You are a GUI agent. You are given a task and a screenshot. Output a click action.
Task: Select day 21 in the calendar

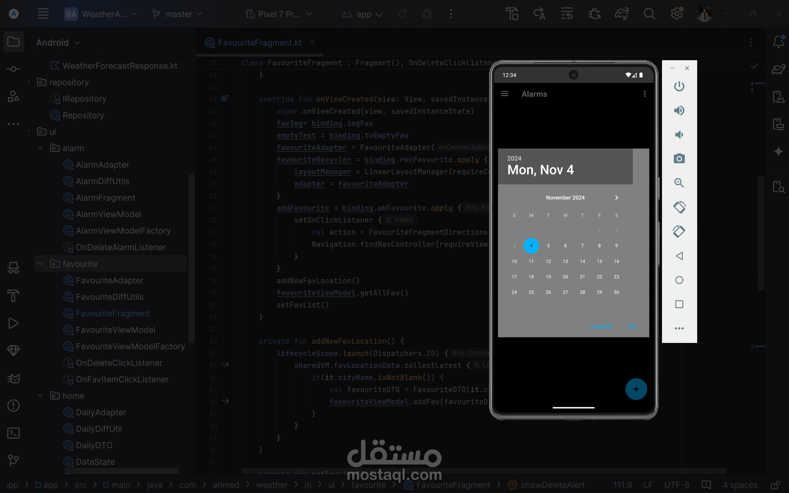tap(582, 277)
